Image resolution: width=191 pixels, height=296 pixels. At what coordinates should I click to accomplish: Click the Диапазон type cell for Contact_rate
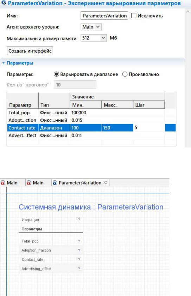coord(54,128)
